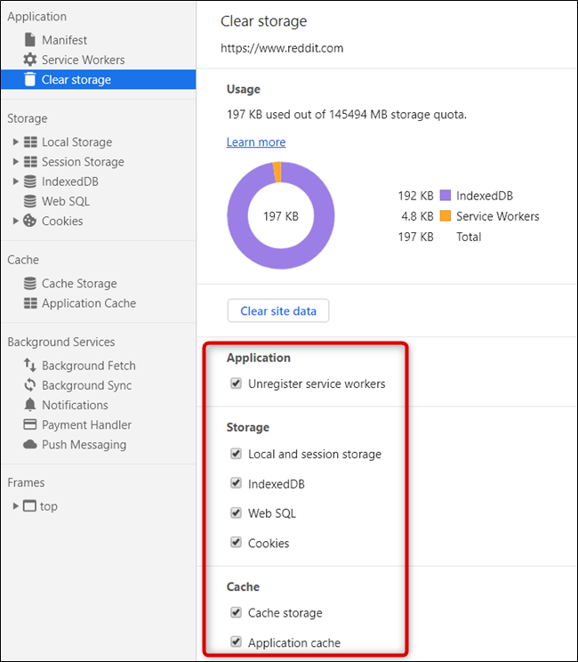
Task: Expand the Local Storage tree node
Action: tap(16, 141)
